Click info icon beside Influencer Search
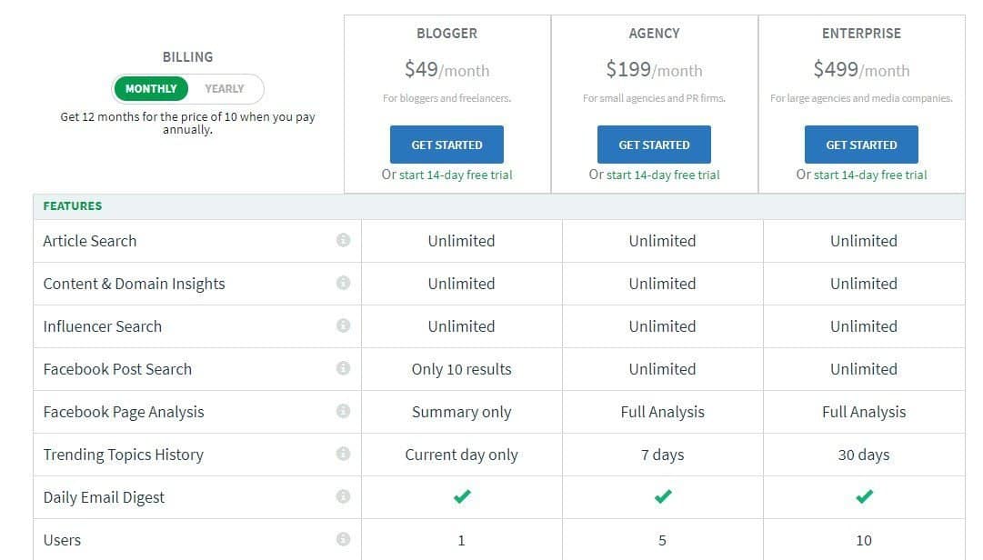The image size is (983, 560). 343,325
